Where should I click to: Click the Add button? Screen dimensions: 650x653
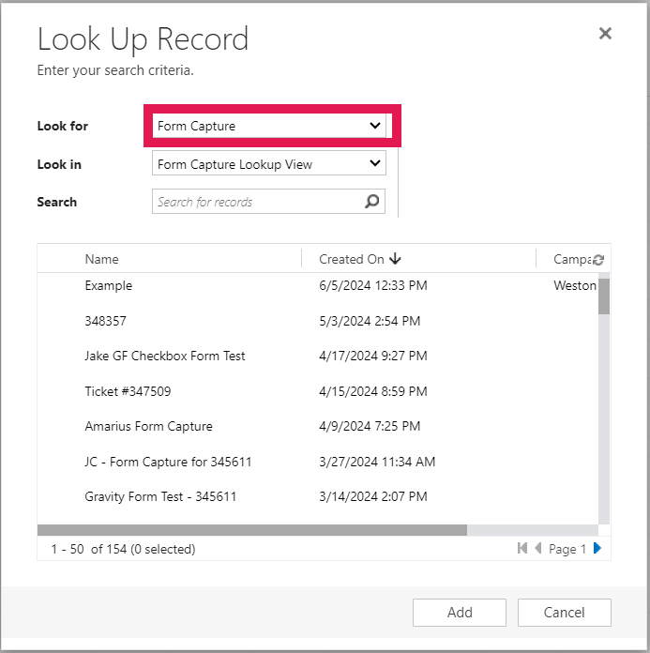(x=460, y=613)
